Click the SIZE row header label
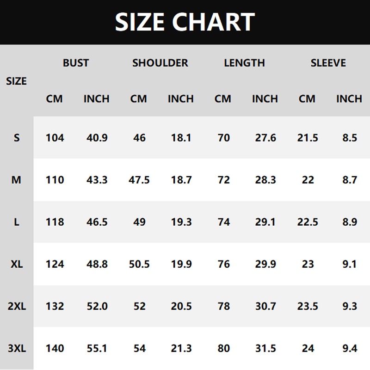The height and width of the screenshot is (370, 370). (x=16, y=81)
